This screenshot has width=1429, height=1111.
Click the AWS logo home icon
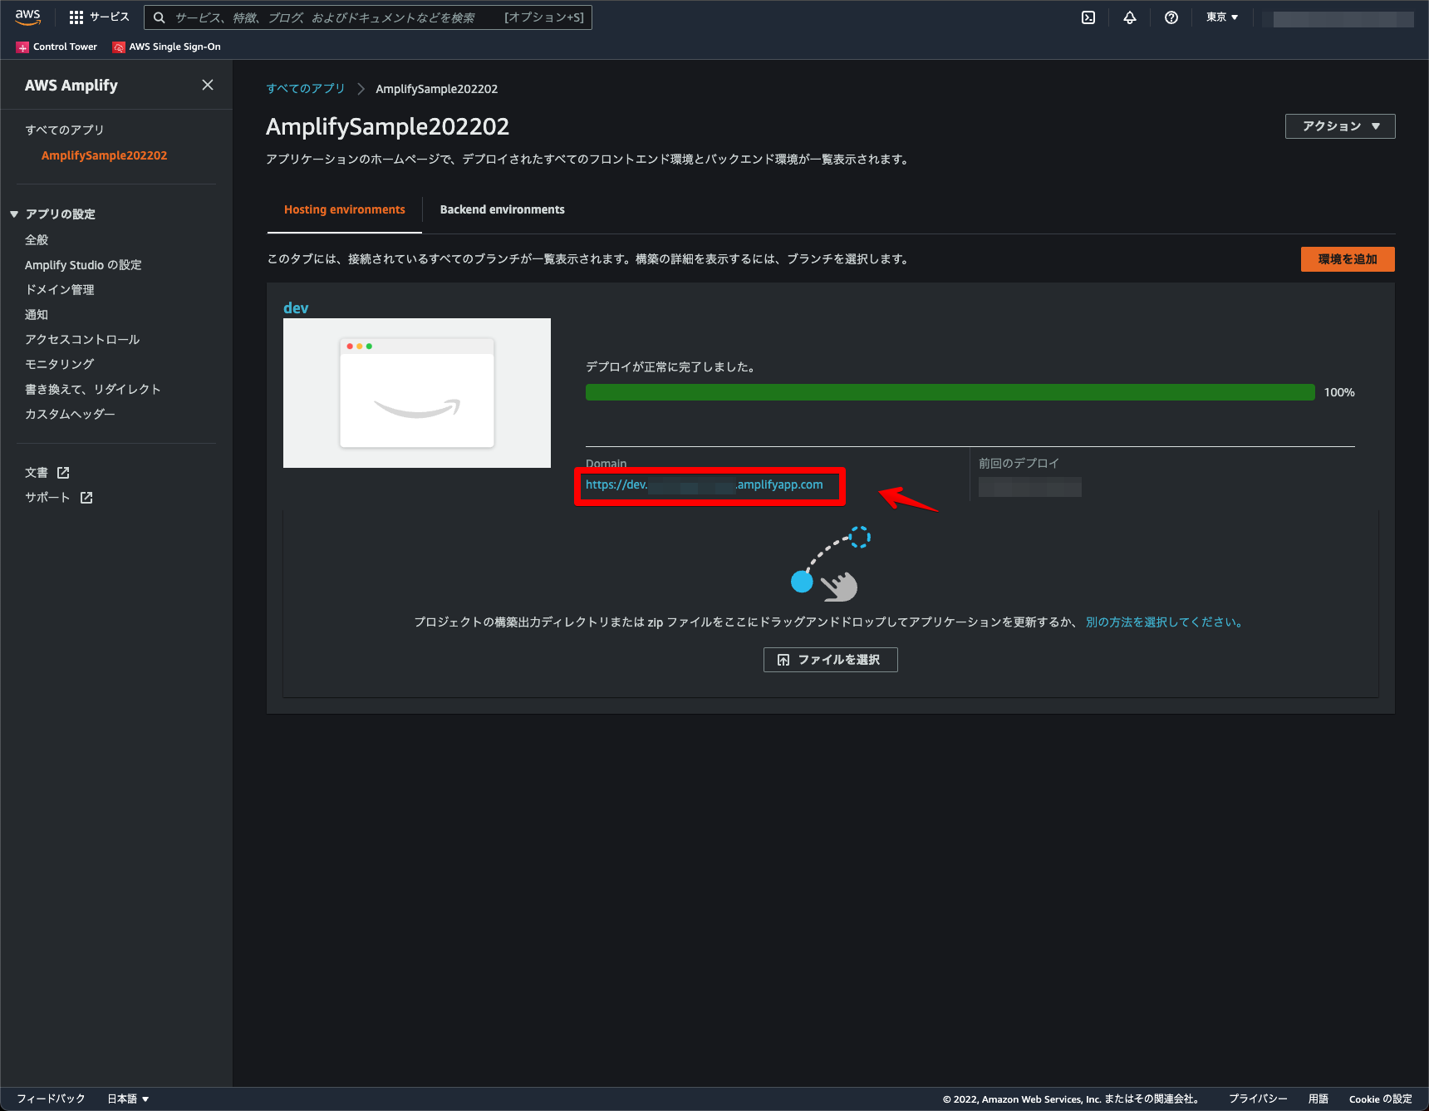pos(27,17)
